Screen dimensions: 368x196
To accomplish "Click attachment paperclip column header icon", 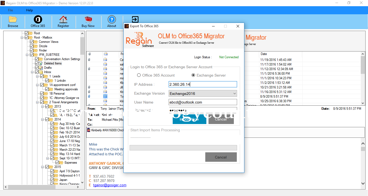I will (89, 54).
